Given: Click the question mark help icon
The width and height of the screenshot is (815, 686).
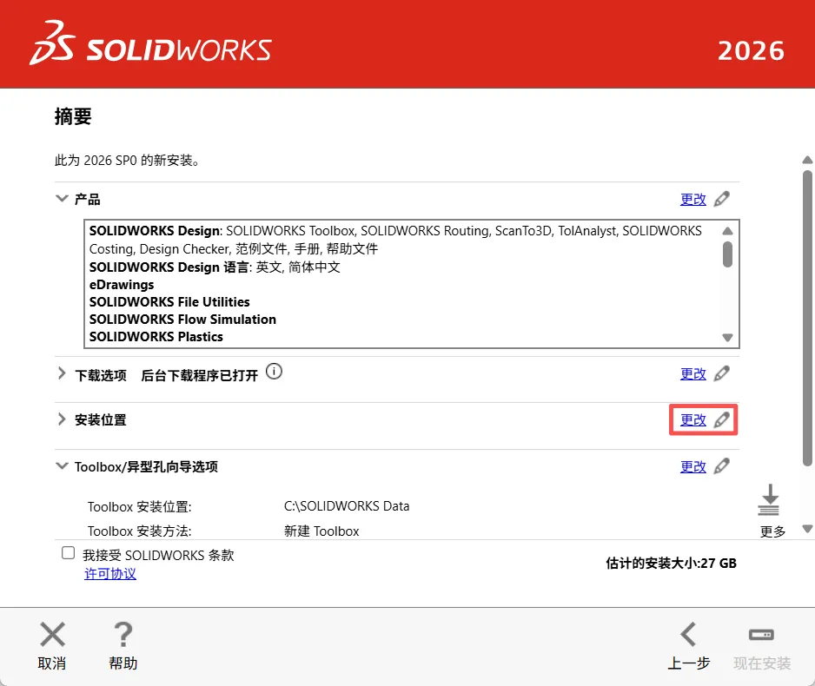Looking at the screenshot, I should 123,634.
